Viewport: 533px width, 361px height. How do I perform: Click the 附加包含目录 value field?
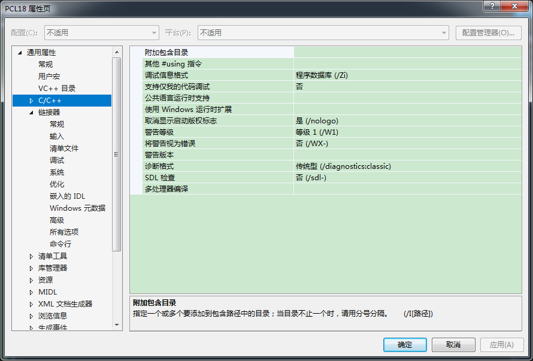pyautogui.click(x=408, y=52)
